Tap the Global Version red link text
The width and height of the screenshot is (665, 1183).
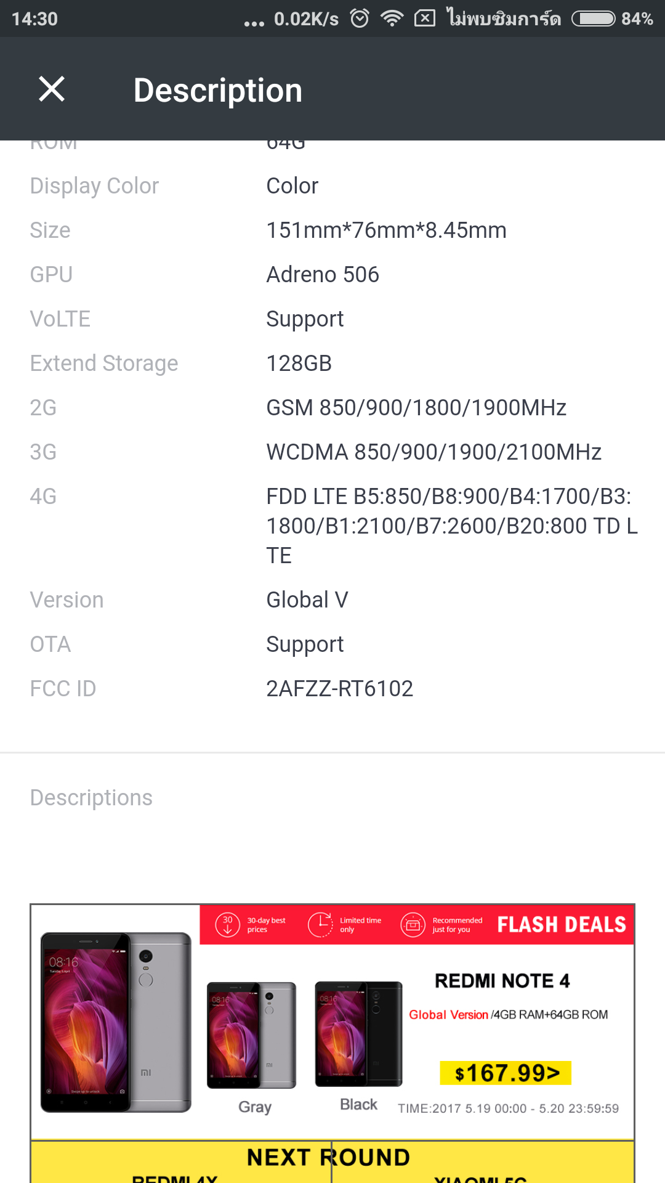point(448,1015)
